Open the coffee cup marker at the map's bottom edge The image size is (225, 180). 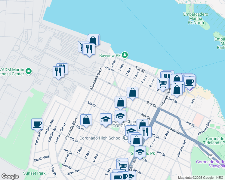(118, 177)
